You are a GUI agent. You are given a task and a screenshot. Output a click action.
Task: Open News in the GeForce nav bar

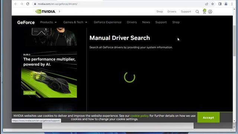(x=146, y=22)
